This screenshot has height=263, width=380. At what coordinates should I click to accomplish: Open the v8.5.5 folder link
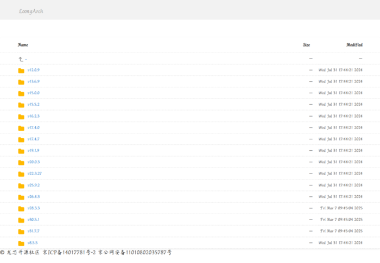(33, 242)
